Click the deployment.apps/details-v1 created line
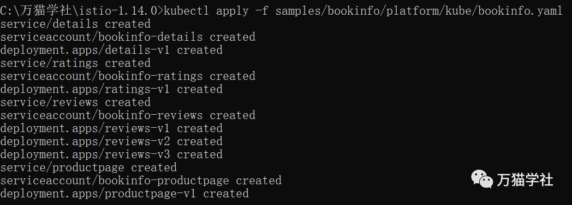Viewport: 572px width, 205px height. pos(111,50)
